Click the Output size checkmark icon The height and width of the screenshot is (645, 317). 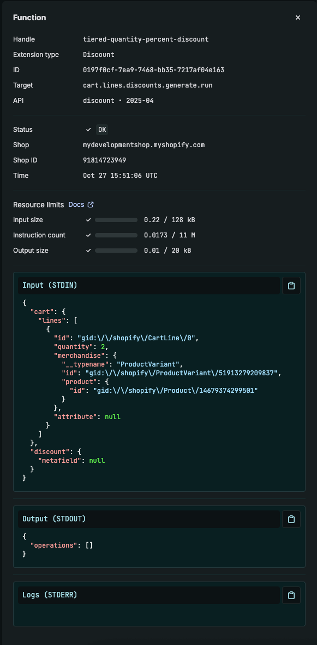88,251
